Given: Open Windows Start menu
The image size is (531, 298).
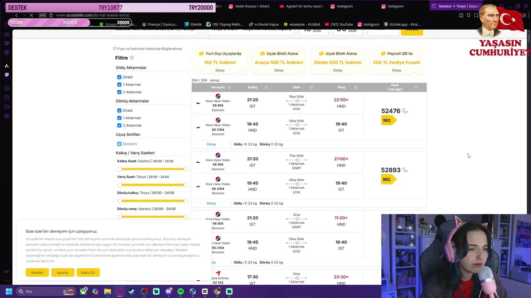Looking at the screenshot, I should pyautogui.click(x=9, y=291).
